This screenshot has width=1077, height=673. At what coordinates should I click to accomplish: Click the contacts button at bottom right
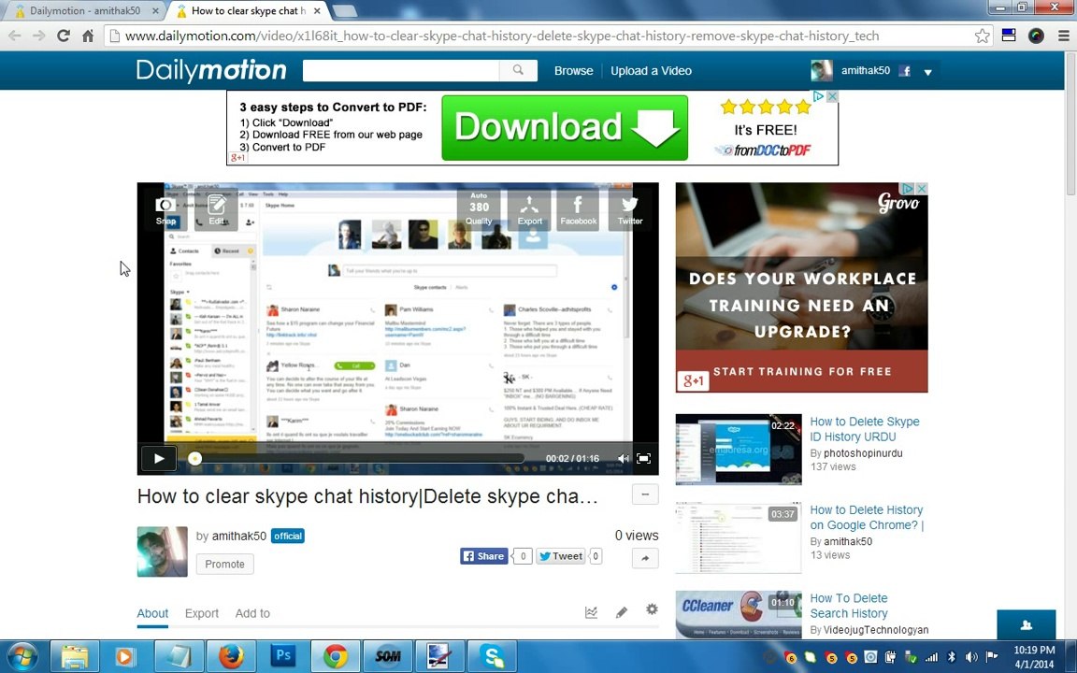tap(1027, 625)
